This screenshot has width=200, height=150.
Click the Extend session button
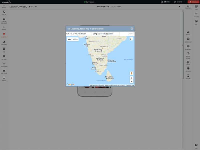(x=178, y=2)
